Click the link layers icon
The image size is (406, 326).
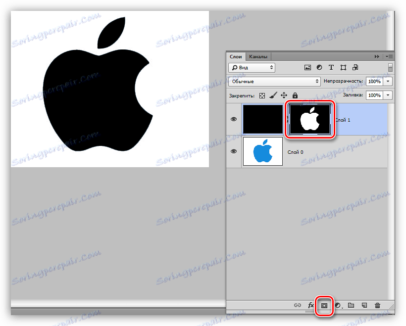(298, 305)
